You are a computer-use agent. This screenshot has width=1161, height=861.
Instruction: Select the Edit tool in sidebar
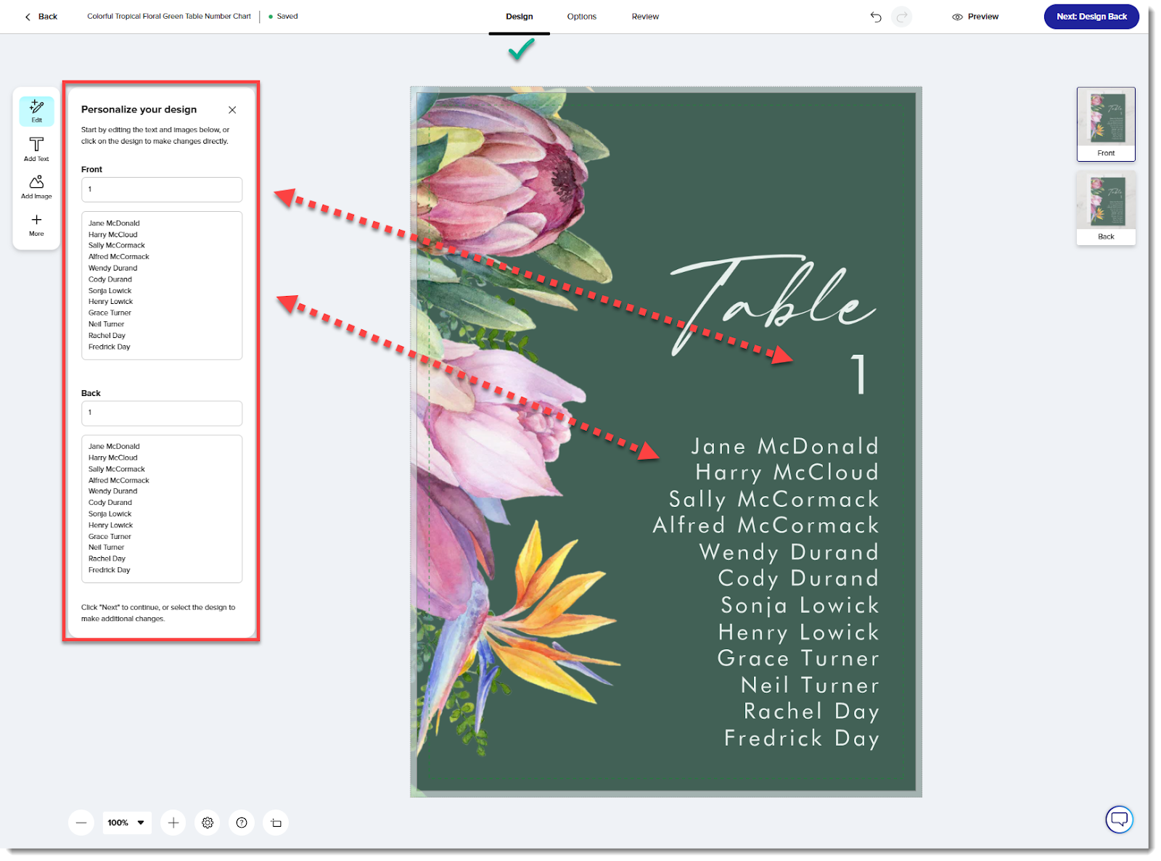click(x=36, y=111)
